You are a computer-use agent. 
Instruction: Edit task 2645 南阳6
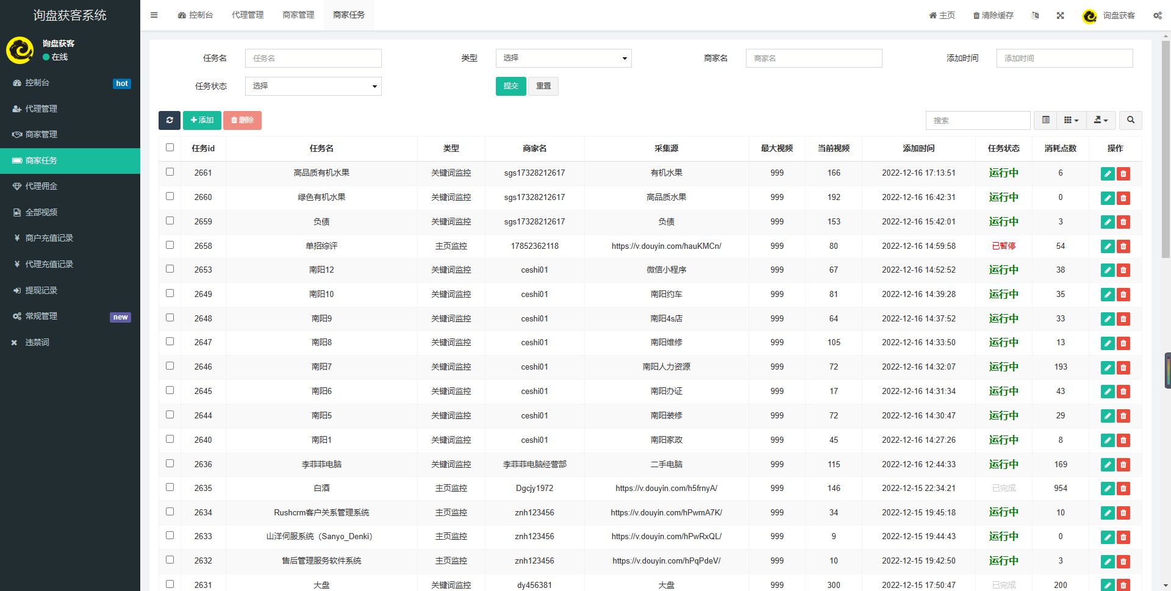[x=1108, y=392]
